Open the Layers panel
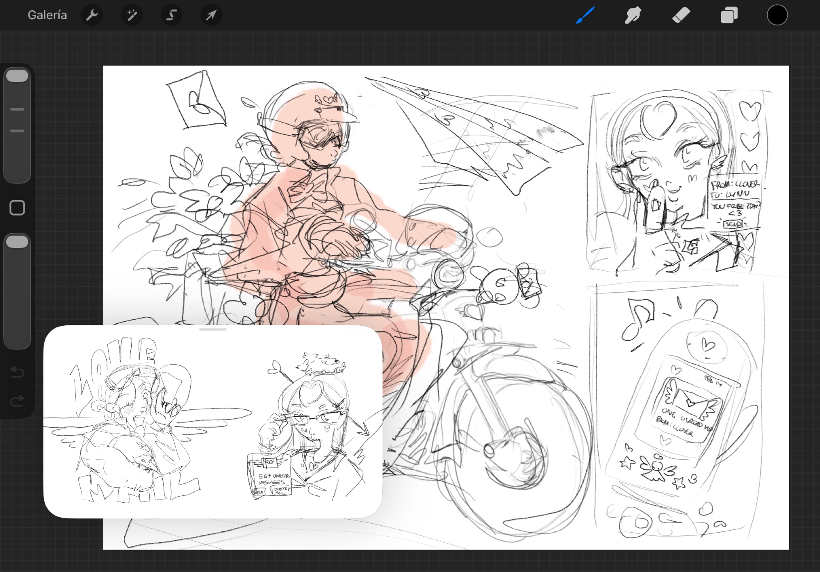Screen dimensions: 820x572 pos(729,16)
